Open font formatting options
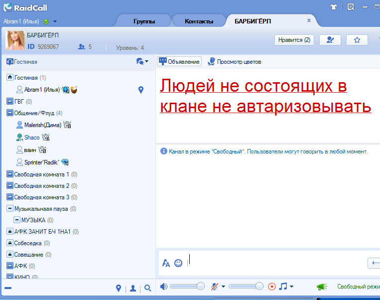Screen dimensions: 380x300 pos(166,263)
